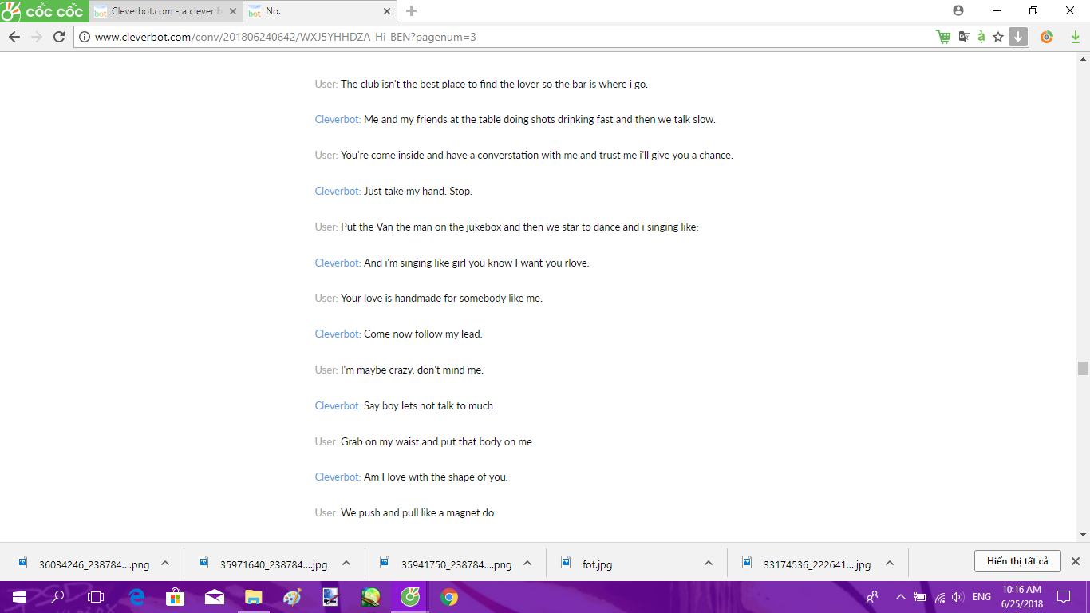This screenshot has width=1090, height=613.
Task: Toggle Vietnamese accent typing icon
Action: click(981, 37)
